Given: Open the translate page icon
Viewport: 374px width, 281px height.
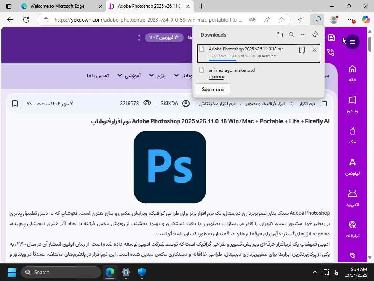Looking at the screenshot, I should click(x=252, y=20).
